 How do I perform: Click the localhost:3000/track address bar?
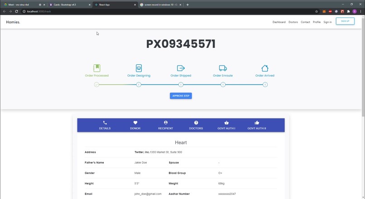coord(167,11)
